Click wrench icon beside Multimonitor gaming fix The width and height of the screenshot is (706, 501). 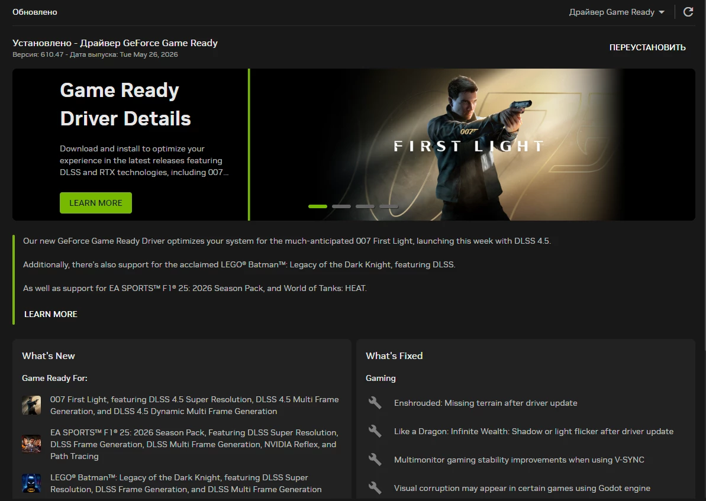[375, 459]
